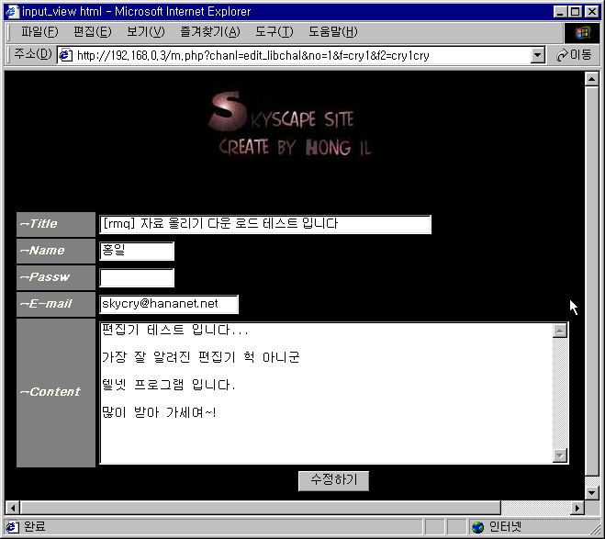The image size is (605, 539).
Task: Click the page icon in address bar
Action: click(65, 56)
